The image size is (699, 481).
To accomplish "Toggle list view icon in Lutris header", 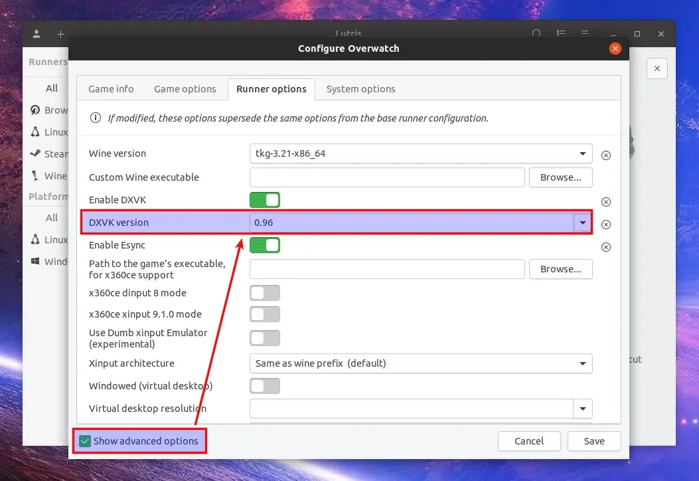I will click(x=561, y=33).
